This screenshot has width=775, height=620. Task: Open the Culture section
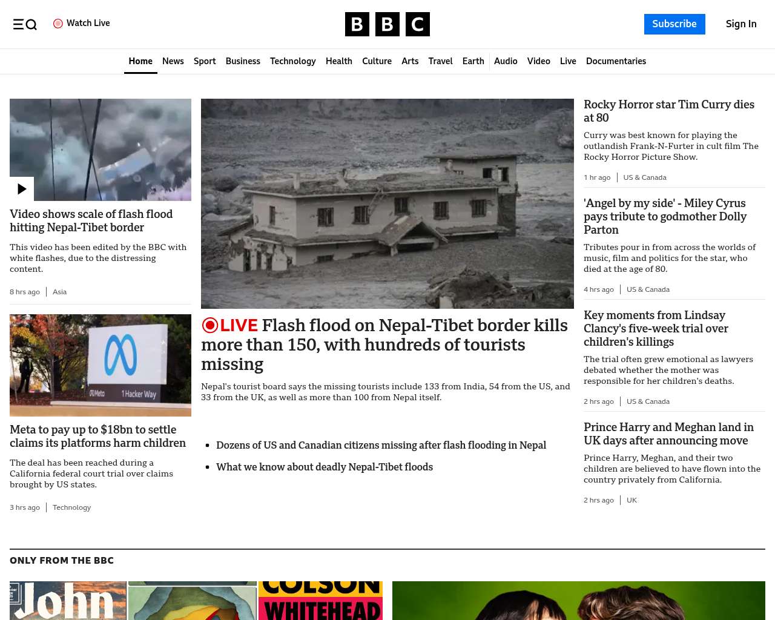coord(377,61)
